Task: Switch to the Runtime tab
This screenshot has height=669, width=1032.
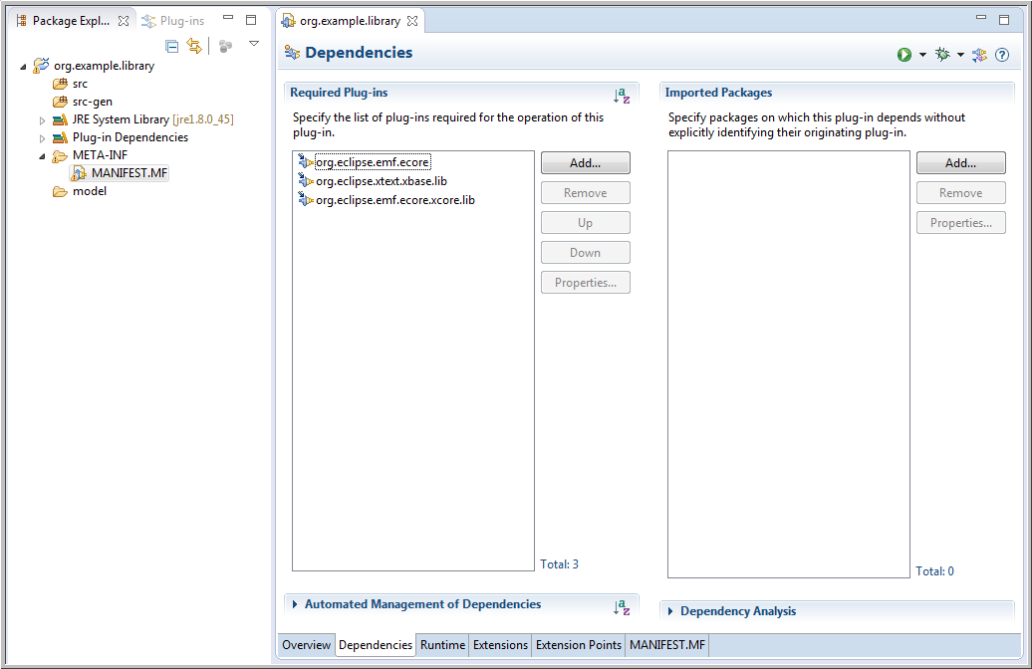Action: coord(442,645)
